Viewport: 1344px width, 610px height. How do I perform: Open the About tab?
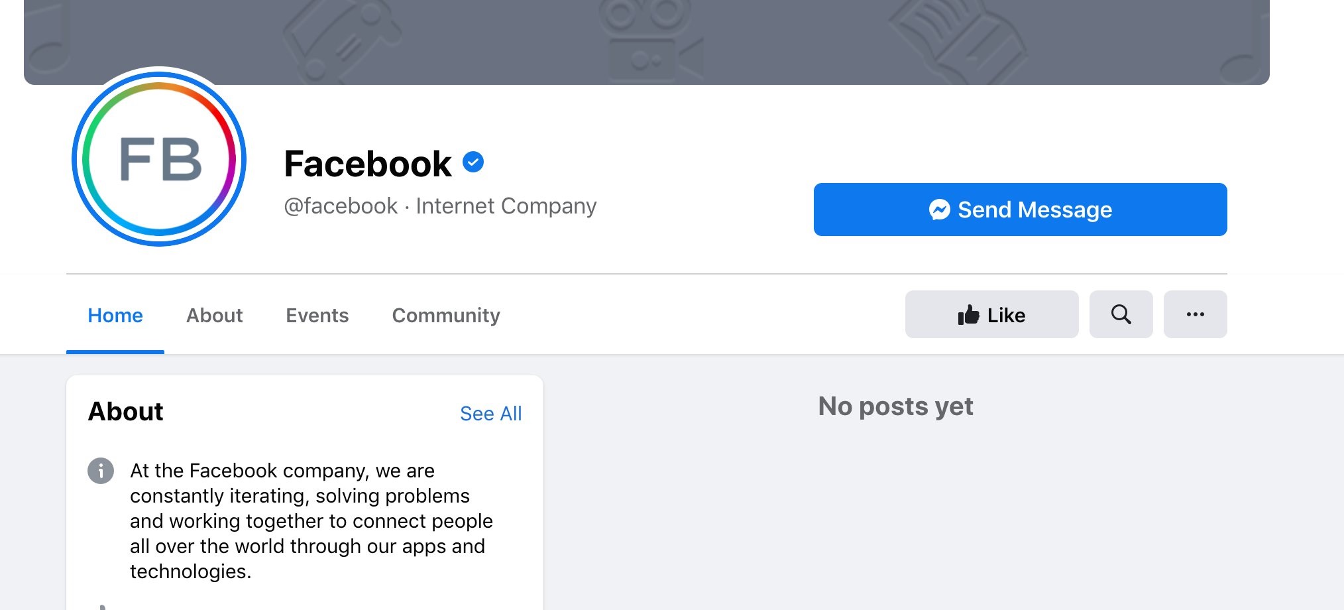click(214, 316)
